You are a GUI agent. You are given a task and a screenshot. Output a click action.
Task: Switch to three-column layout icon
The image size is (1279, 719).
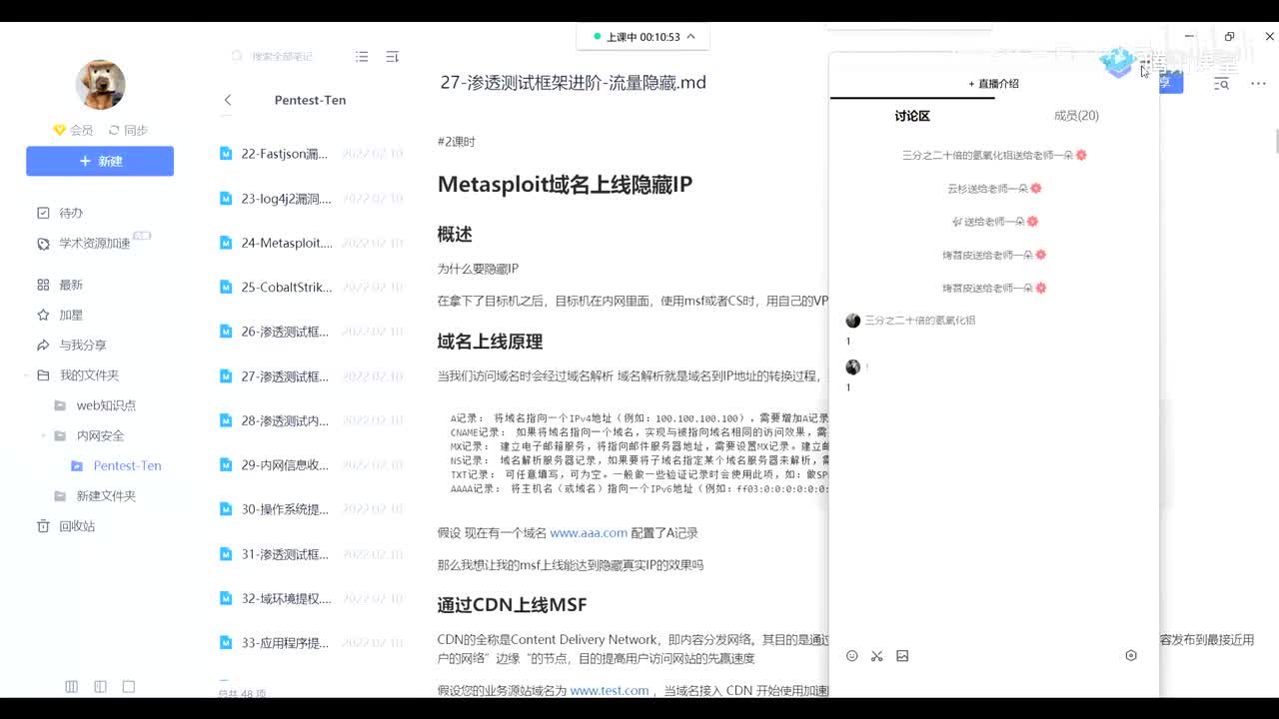(72, 687)
